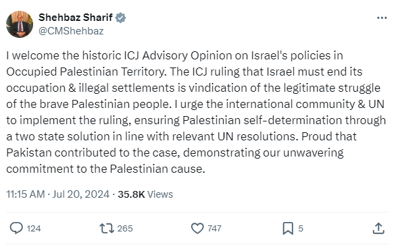Image resolution: width=398 pixels, height=249 pixels.
Task: Click the blue verified badge
Action: pos(120,18)
